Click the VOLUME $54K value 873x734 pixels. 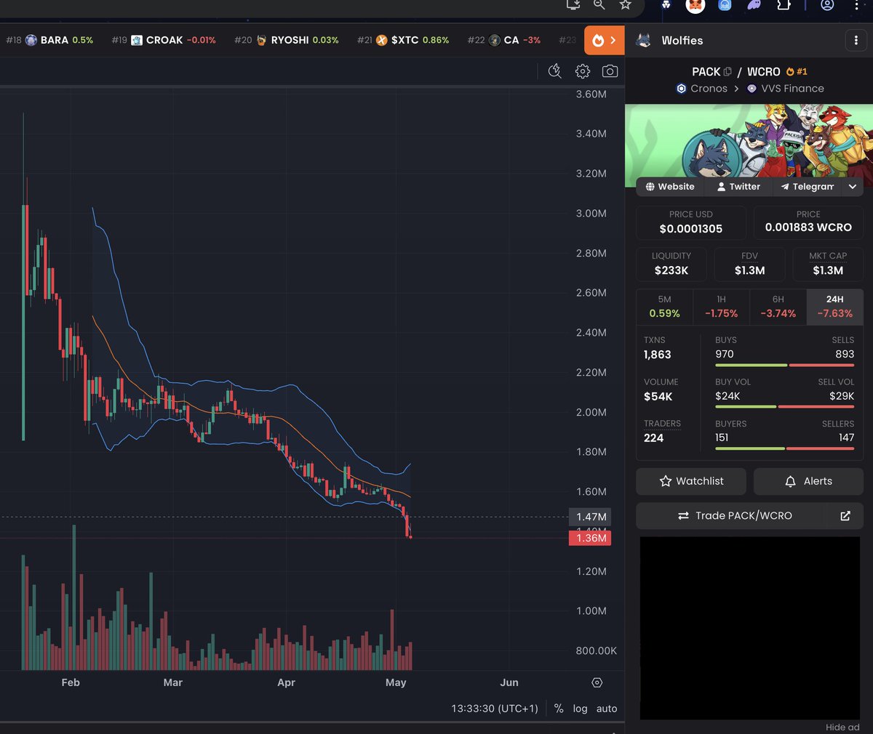pyautogui.click(x=658, y=397)
